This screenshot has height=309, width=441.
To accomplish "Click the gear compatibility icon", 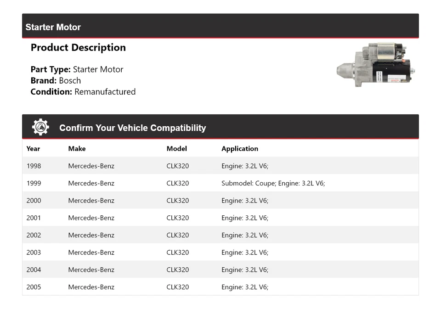I will pos(40,127).
